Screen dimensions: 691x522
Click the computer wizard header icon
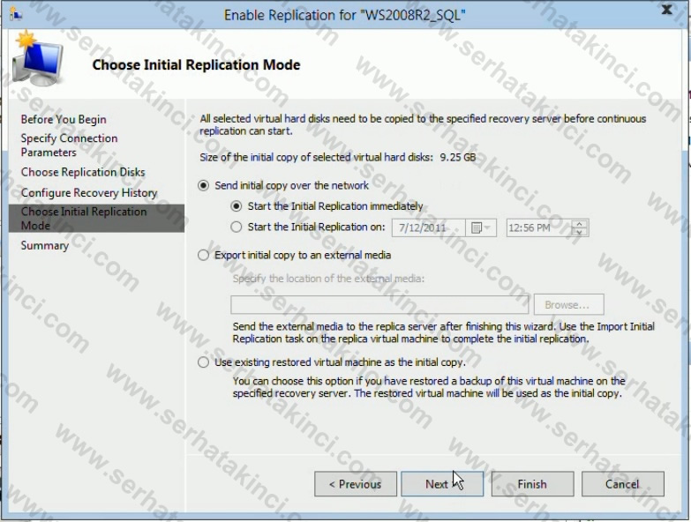[38, 59]
